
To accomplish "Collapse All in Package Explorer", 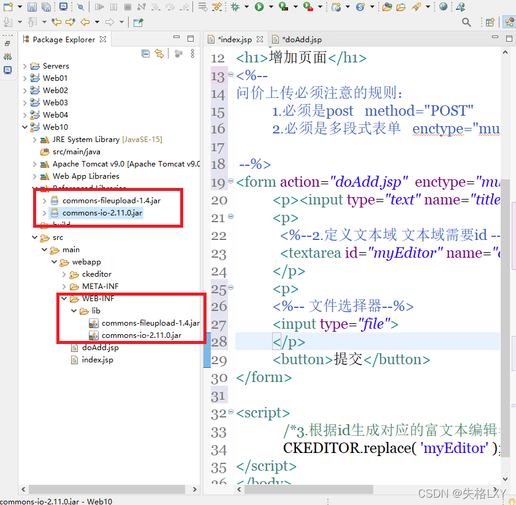I will click(x=145, y=53).
